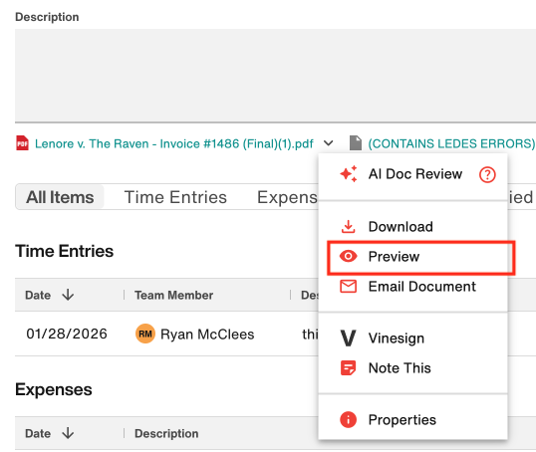The width and height of the screenshot is (536, 452).
Task: Click the Email Document envelope icon
Action: (348, 287)
